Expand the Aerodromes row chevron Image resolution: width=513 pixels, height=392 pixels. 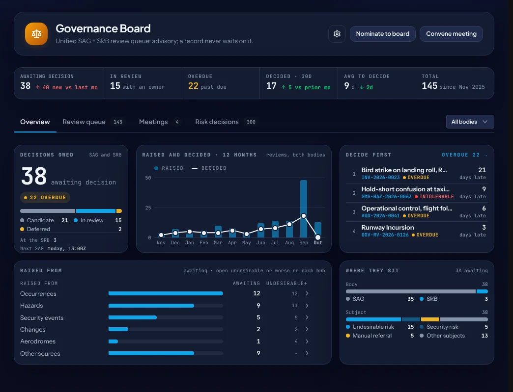click(307, 341)
